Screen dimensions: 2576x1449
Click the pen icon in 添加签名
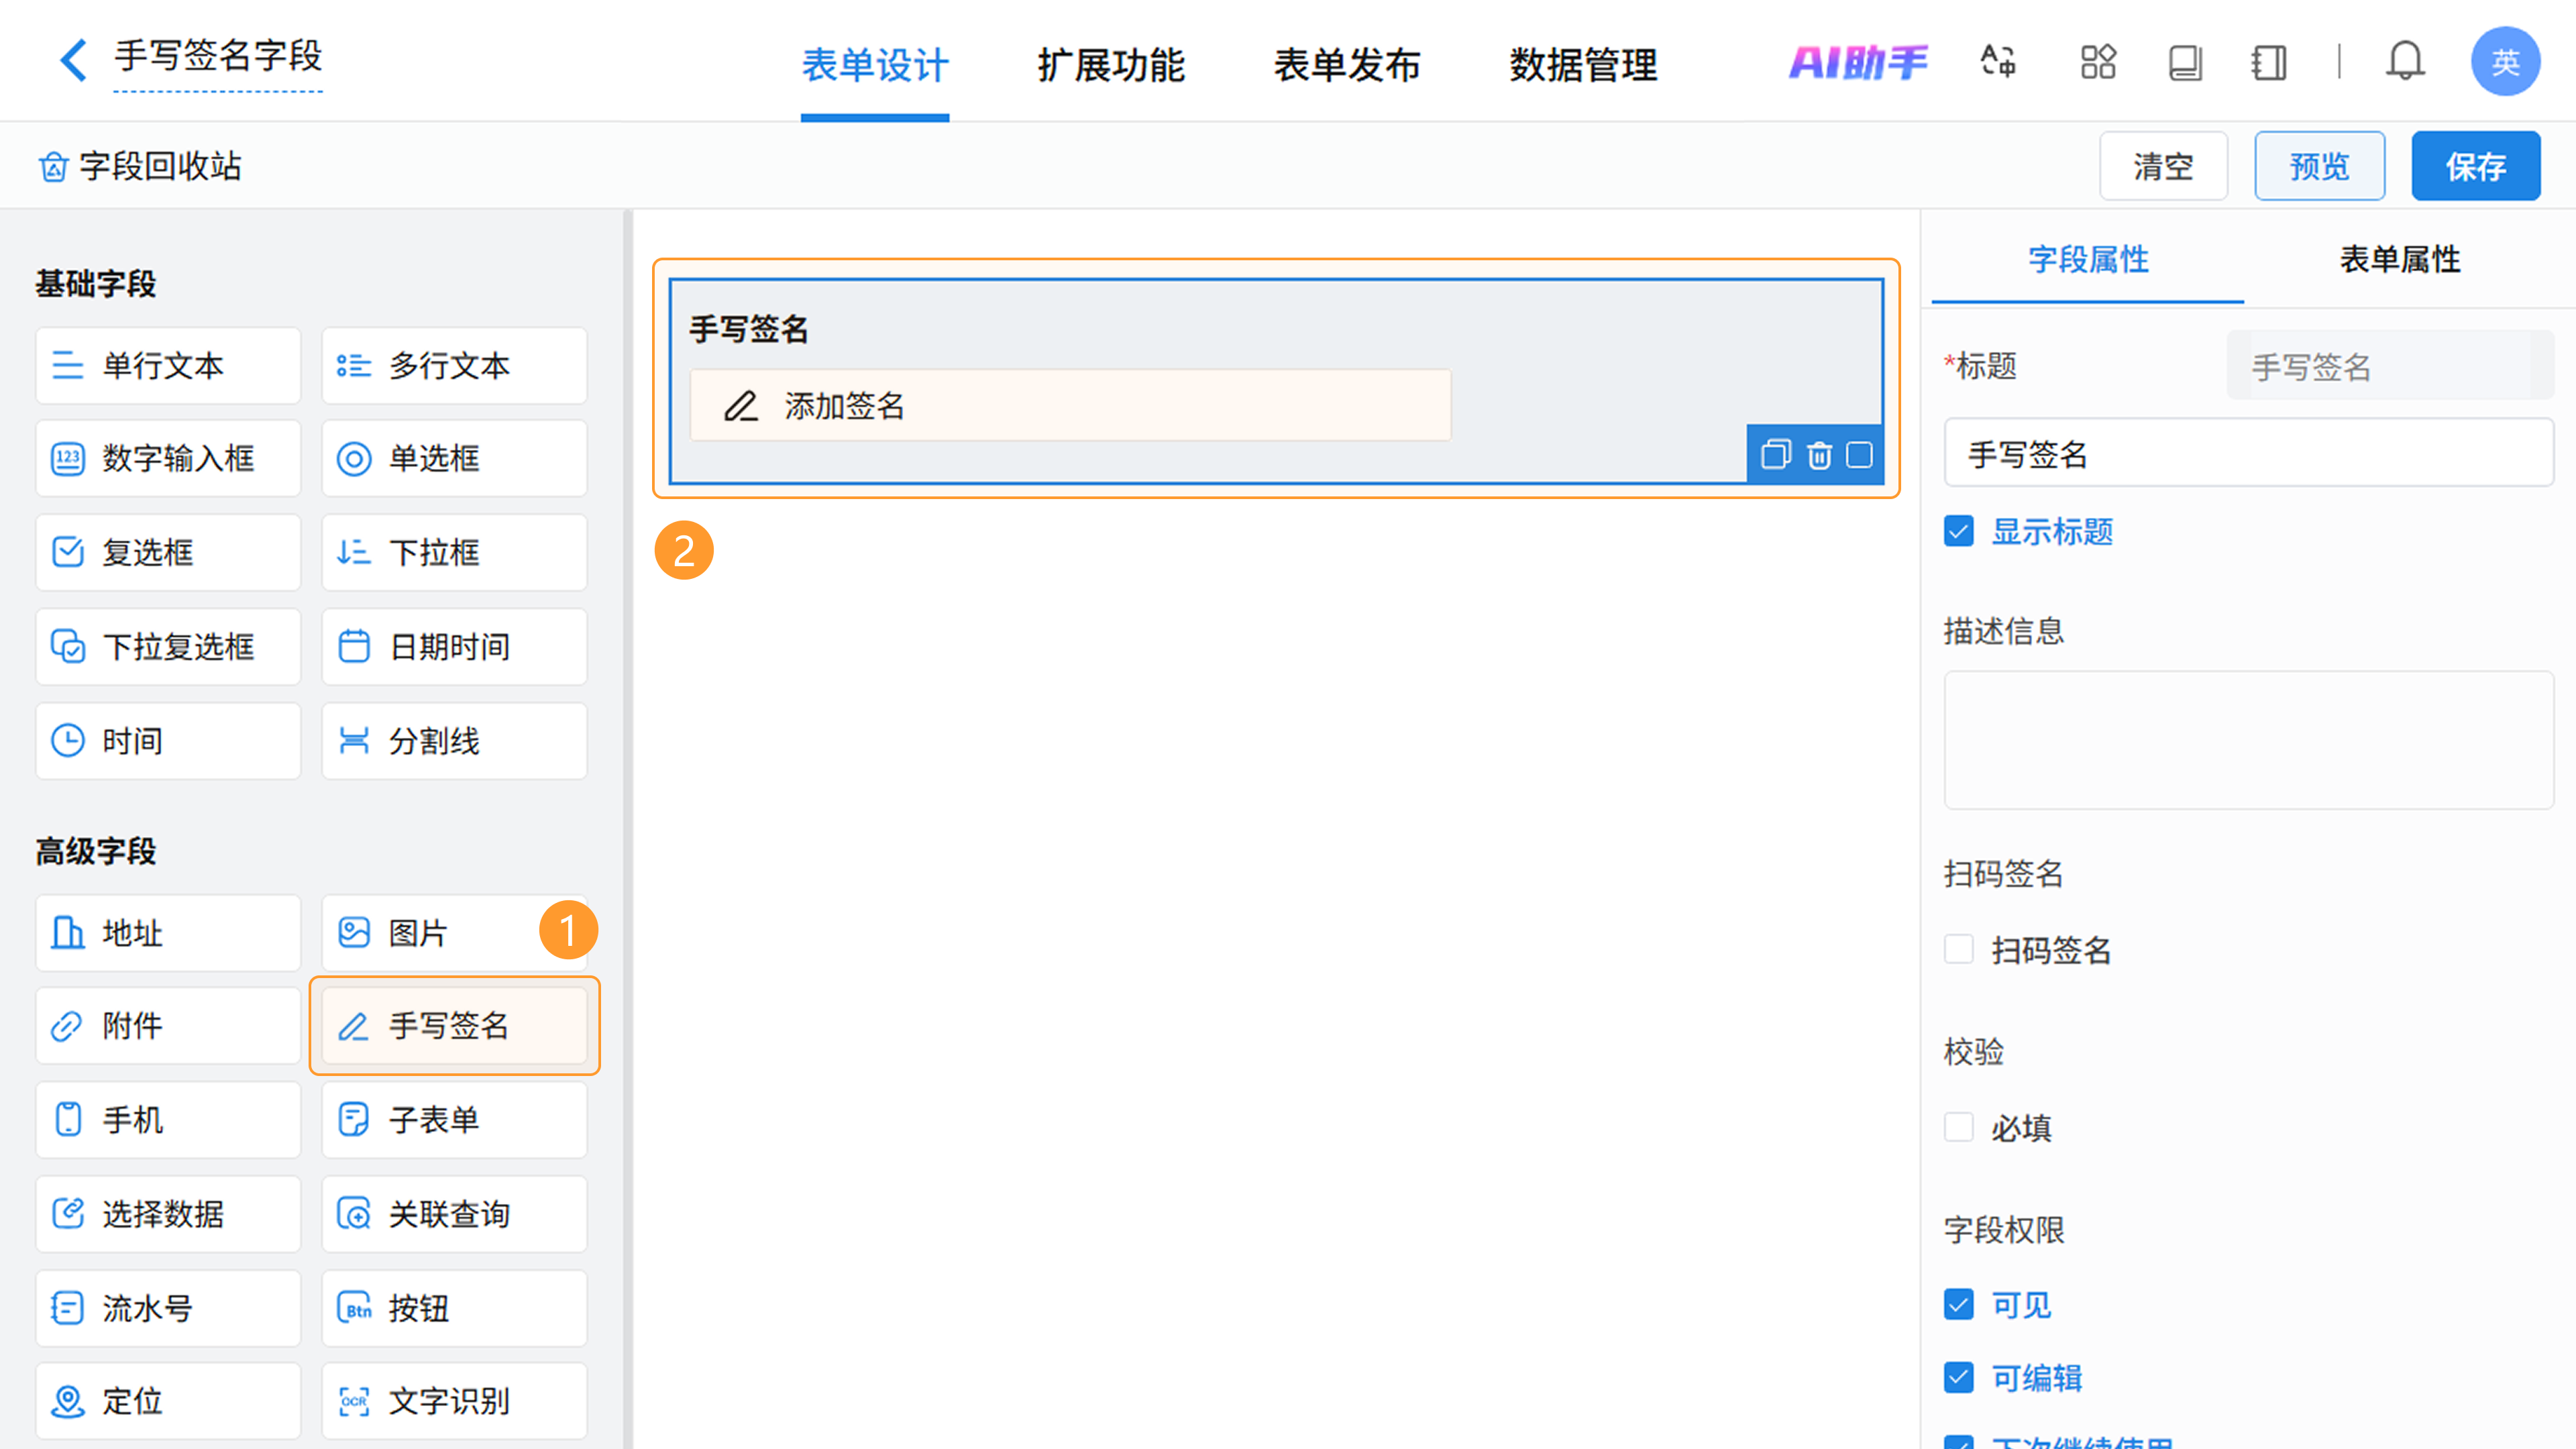click(741, 406)
